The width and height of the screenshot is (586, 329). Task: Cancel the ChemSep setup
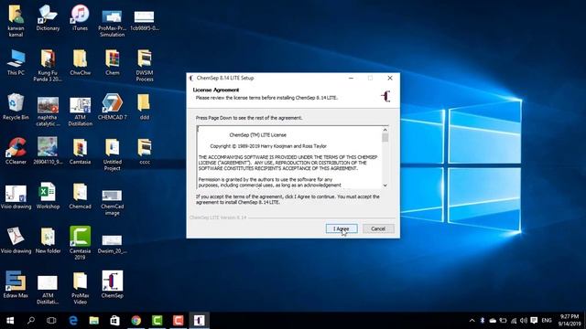click(x=378, y=228)
